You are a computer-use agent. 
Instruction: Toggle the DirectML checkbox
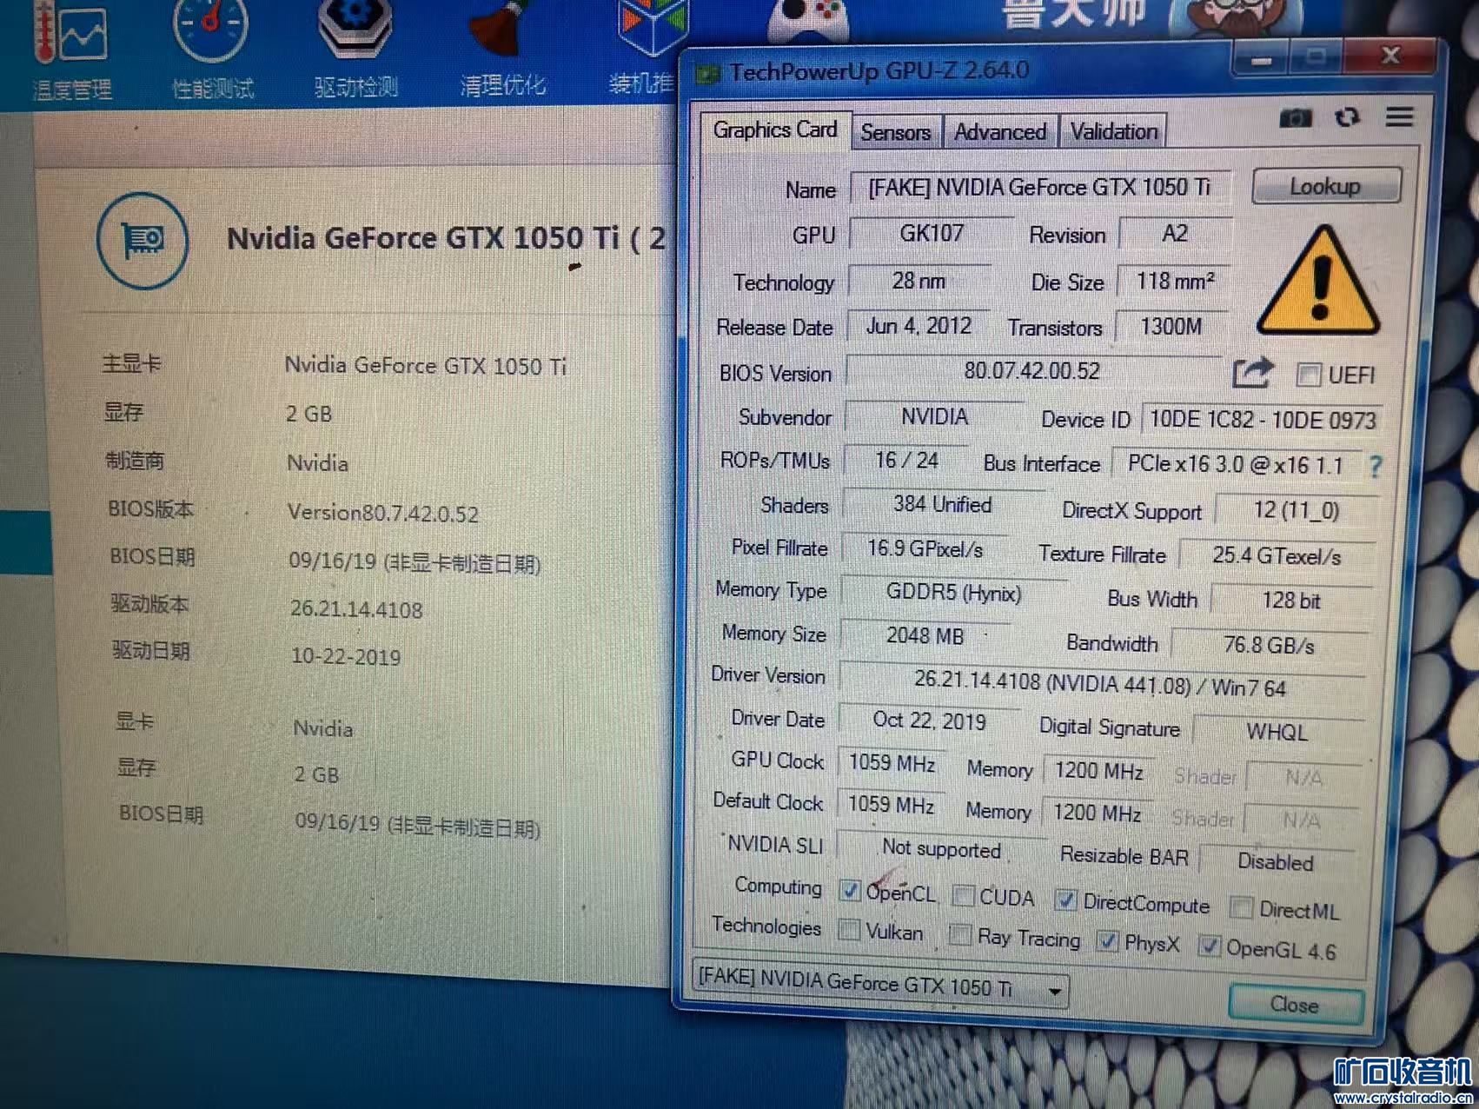pos(1242,908)
